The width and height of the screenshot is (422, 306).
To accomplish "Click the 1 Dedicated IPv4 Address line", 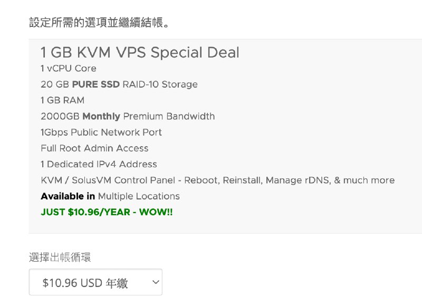I will [99, 164].
